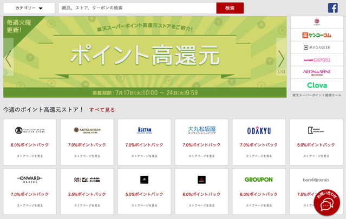Open the Reebok black logo
The height and width of the screenshot is (219, 346).
[201, 180]
